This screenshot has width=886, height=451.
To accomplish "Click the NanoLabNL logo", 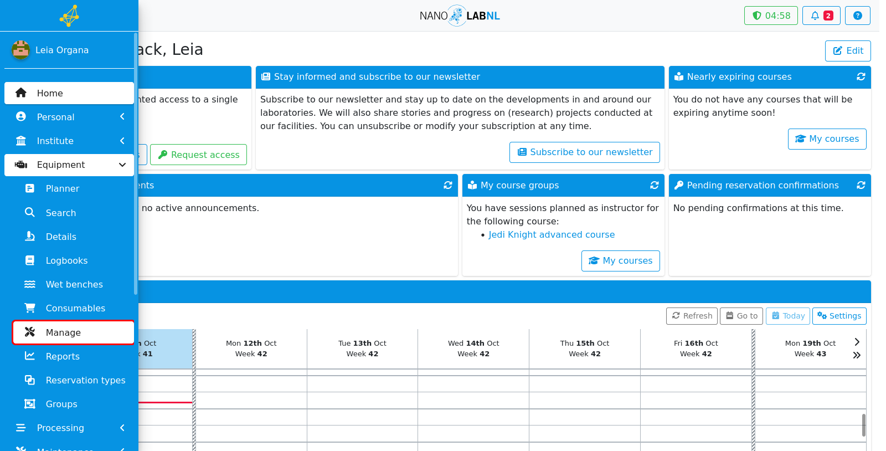I will [460, 16].
